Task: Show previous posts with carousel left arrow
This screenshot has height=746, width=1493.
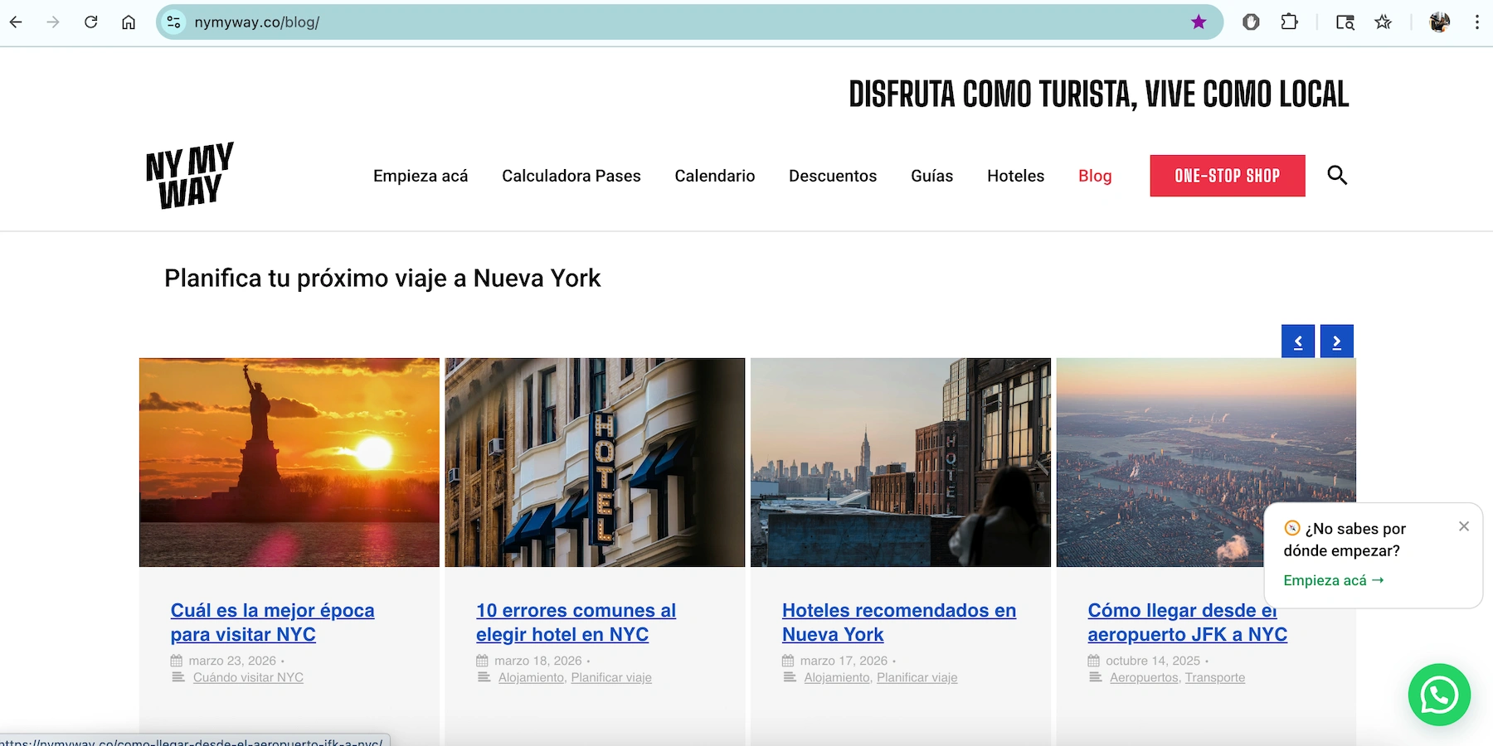Action: [x=1297, y=342]
